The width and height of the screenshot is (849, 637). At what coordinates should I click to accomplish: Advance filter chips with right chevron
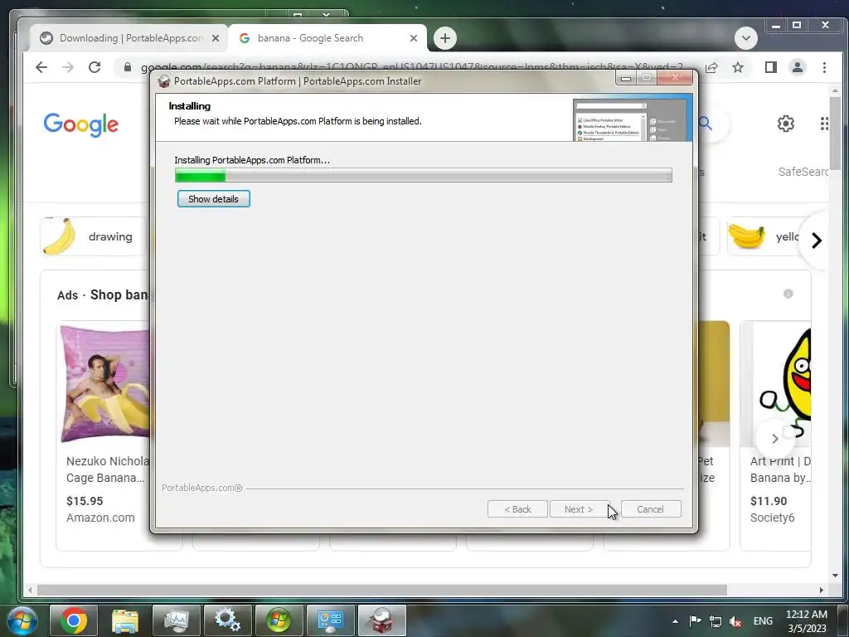tap(816, 240)
